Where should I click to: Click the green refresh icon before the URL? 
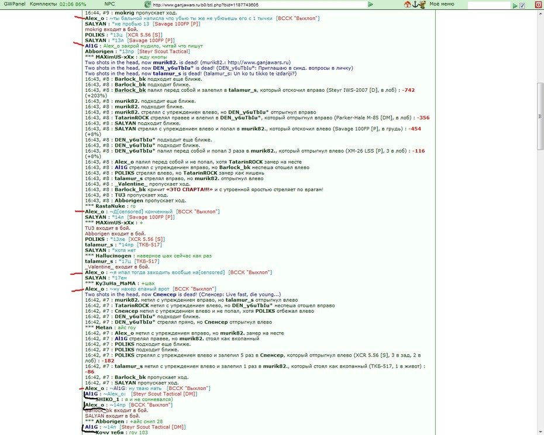click(x=147, y=5)
